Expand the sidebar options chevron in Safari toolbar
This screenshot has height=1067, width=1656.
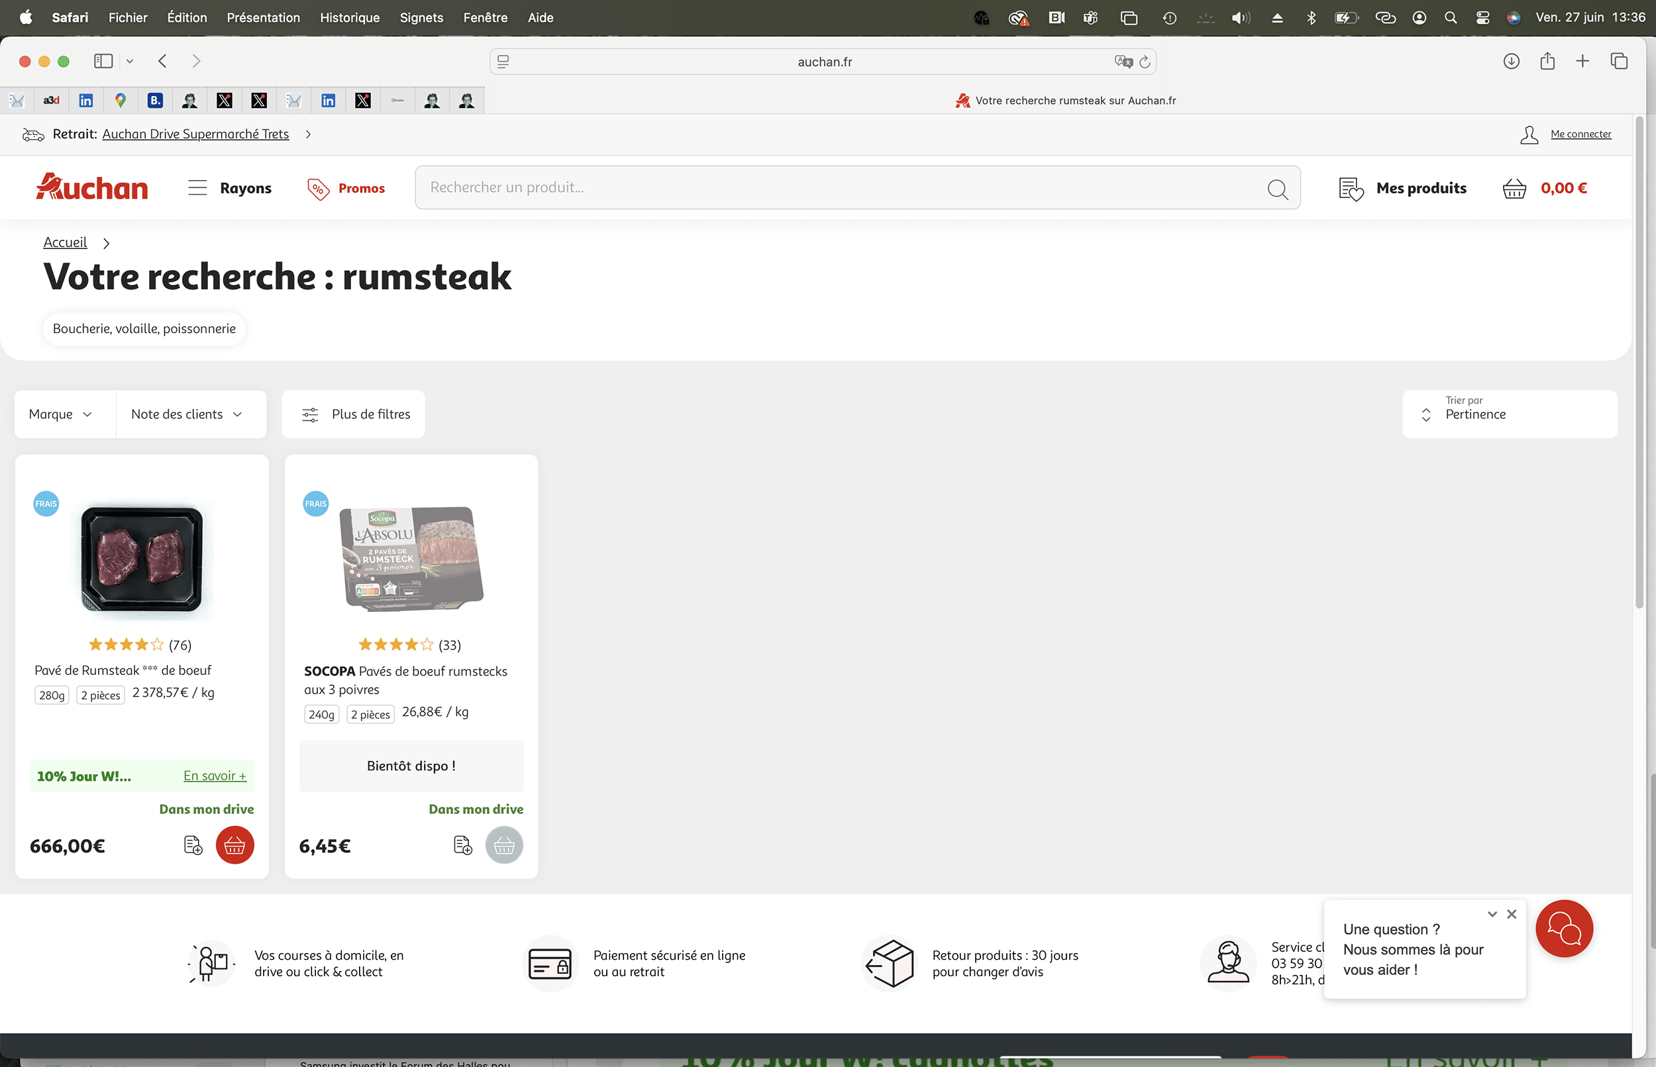pyautogui.click(x=130, y=61)
